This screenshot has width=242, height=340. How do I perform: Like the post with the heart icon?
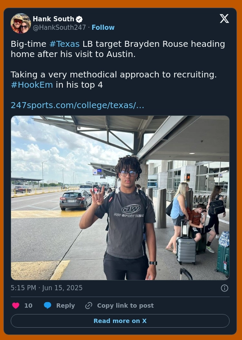16,306
